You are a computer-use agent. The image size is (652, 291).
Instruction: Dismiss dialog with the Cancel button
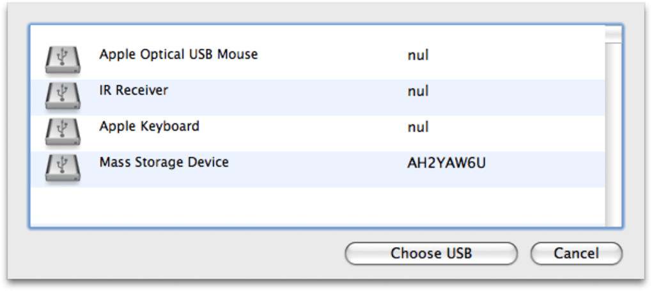[x=576, y=253]
